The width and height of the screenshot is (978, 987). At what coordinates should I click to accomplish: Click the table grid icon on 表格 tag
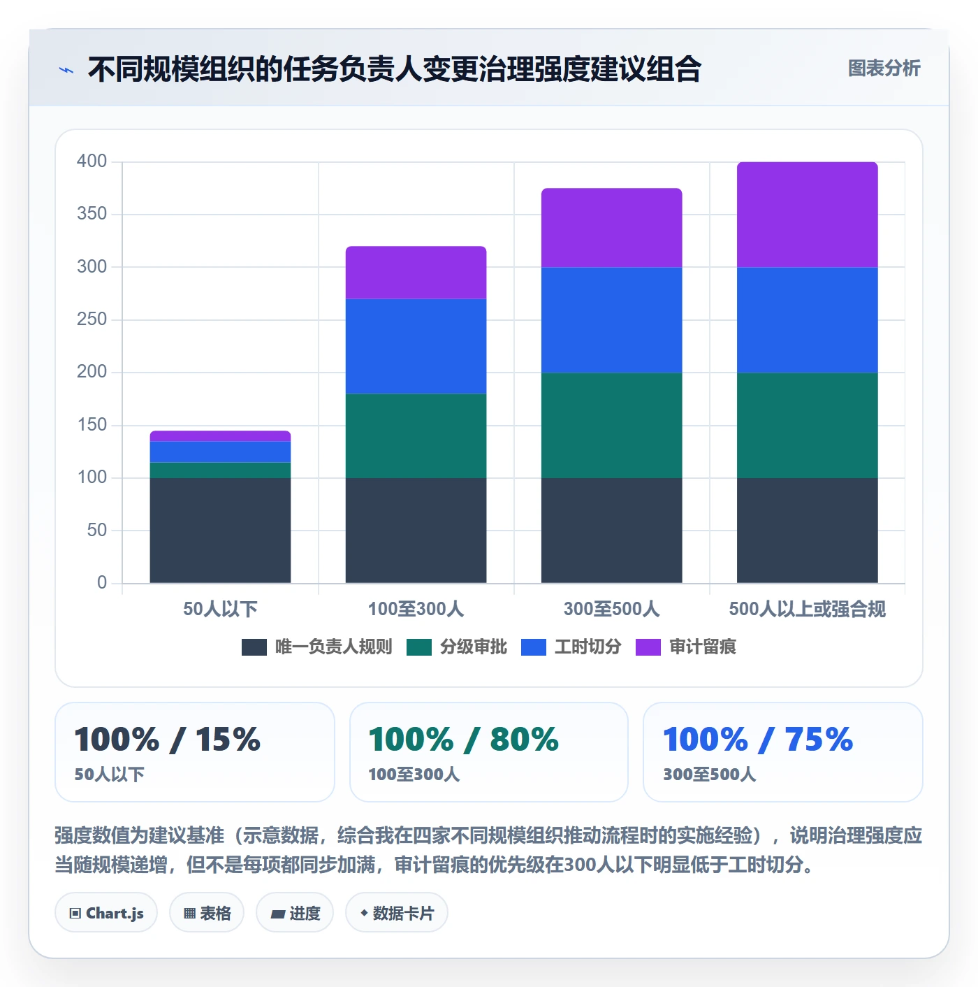click(x=189, y=914)
